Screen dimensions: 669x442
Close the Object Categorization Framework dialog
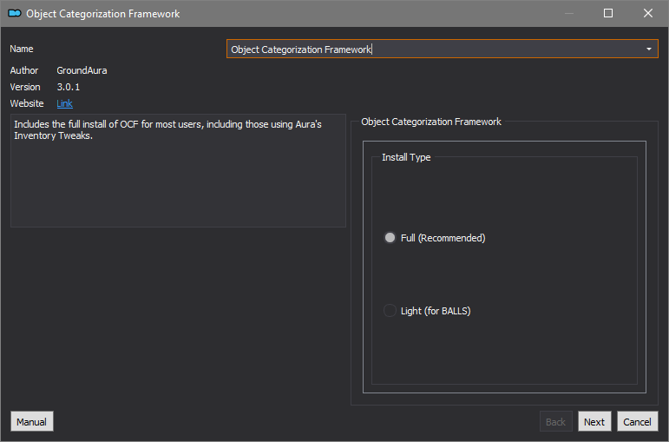(x=647, y=13)
